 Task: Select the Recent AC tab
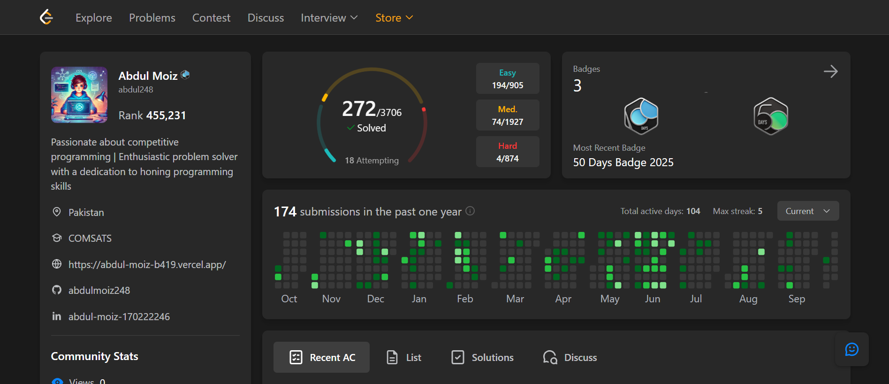click(321, 357)
